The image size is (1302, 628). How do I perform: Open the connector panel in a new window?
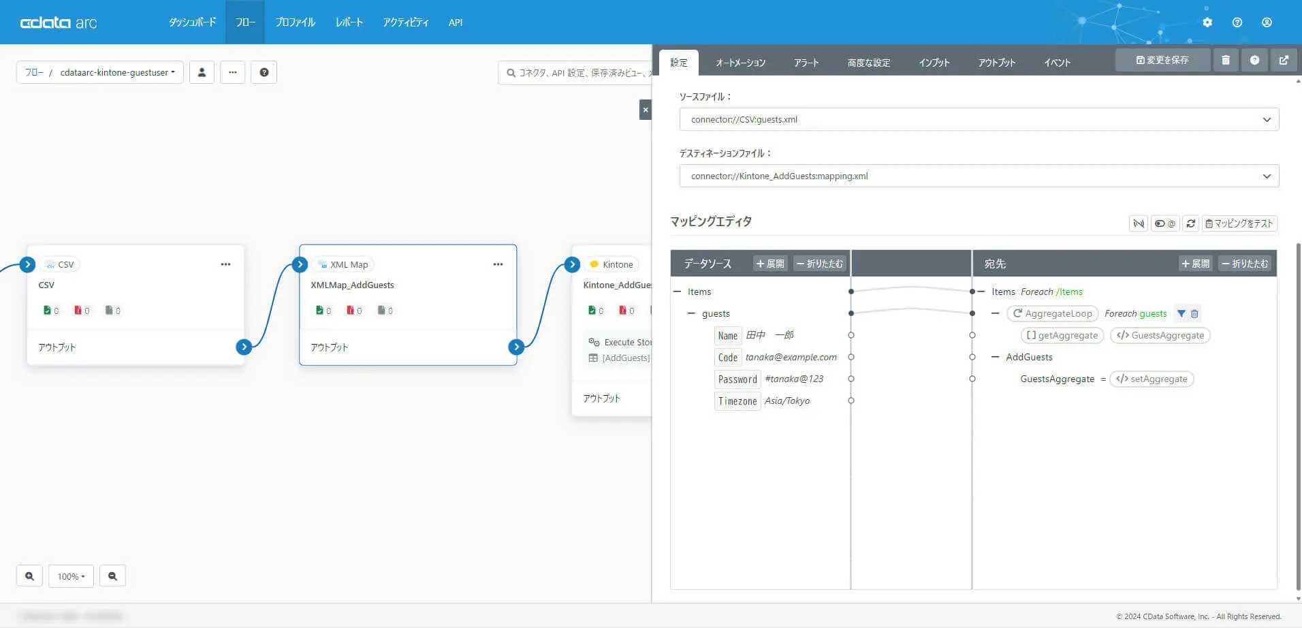1284,60
